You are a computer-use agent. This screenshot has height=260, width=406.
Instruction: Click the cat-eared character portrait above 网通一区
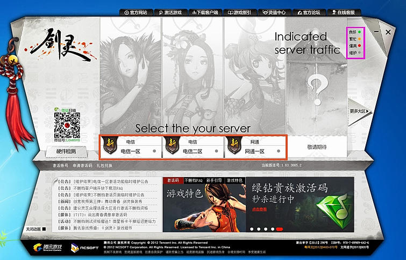255,76
